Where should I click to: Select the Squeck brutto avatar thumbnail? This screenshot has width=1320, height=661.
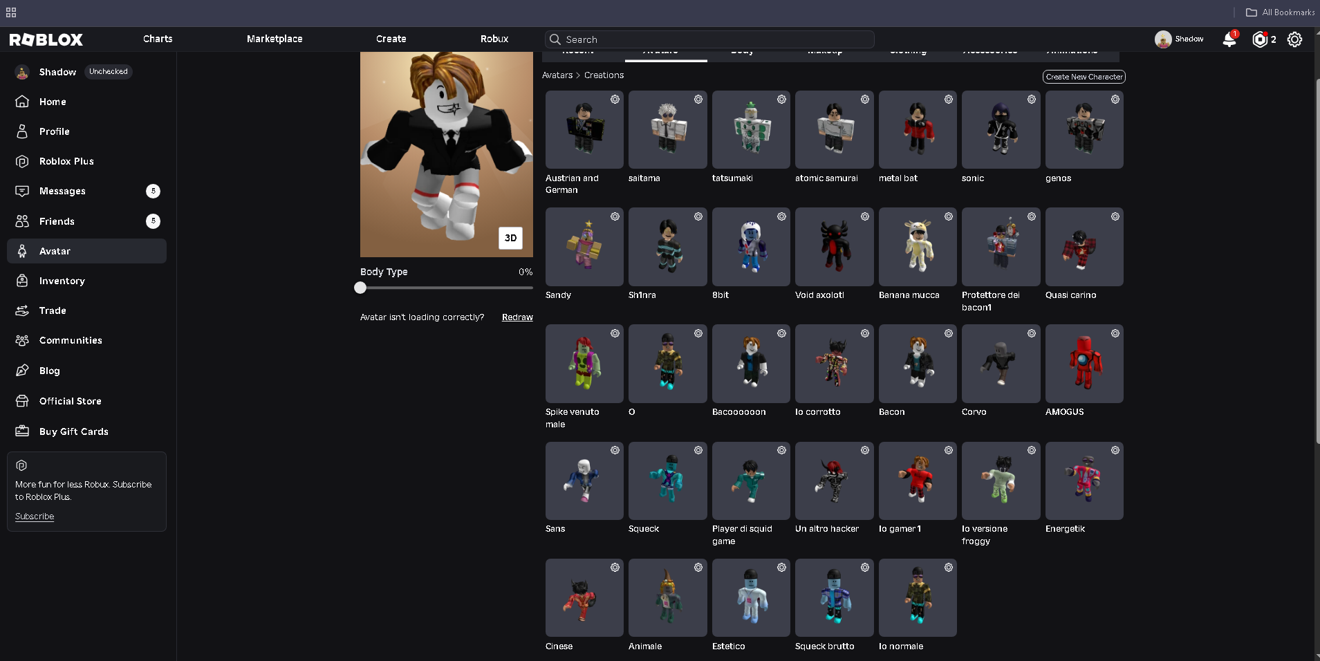[835, 597]
